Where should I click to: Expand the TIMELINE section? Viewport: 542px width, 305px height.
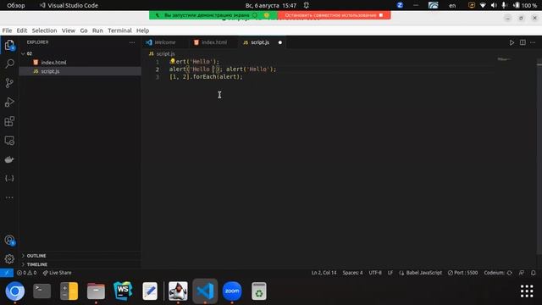[36, 264]
